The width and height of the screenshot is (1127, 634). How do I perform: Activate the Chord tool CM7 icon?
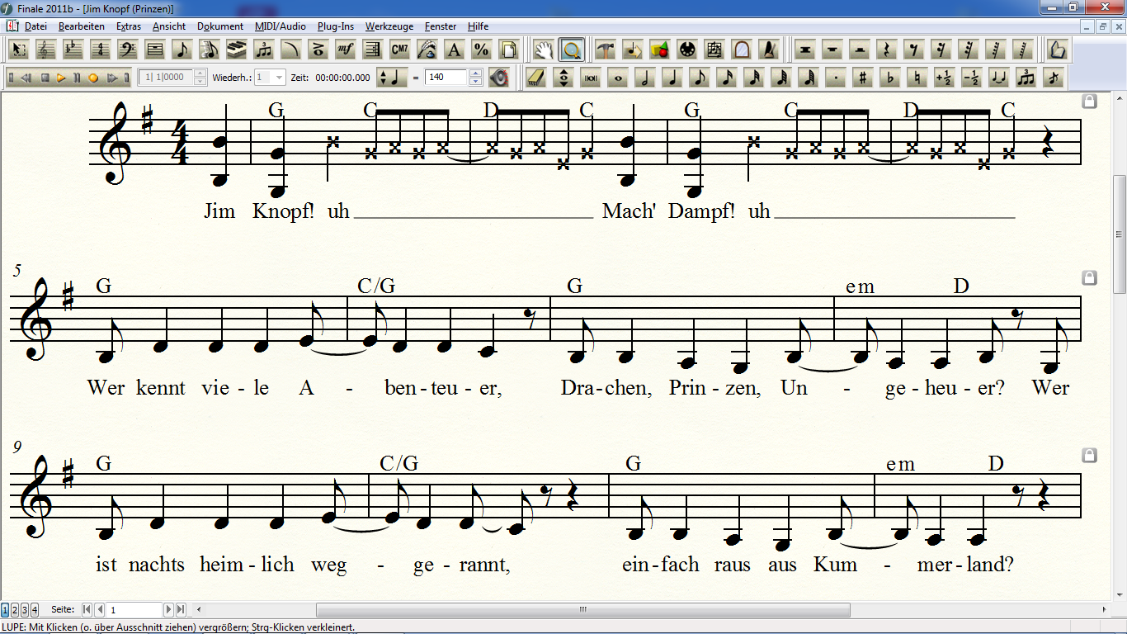tap(400, 50)
